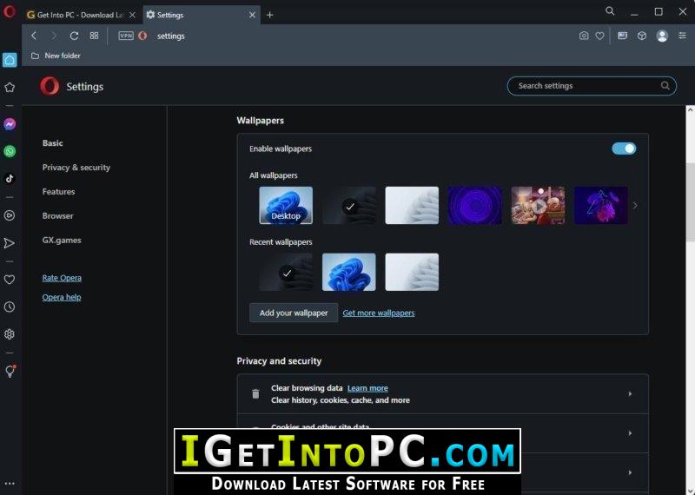Open the Opera main menu logo

10,11
